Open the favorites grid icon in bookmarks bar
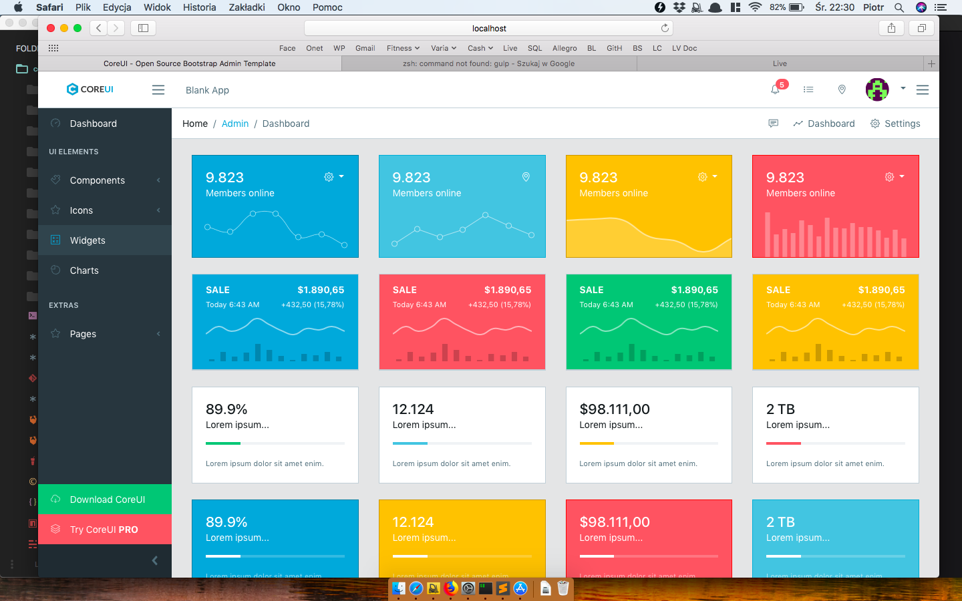The width and height of the screenshot is (962, 601). [53, 48]
